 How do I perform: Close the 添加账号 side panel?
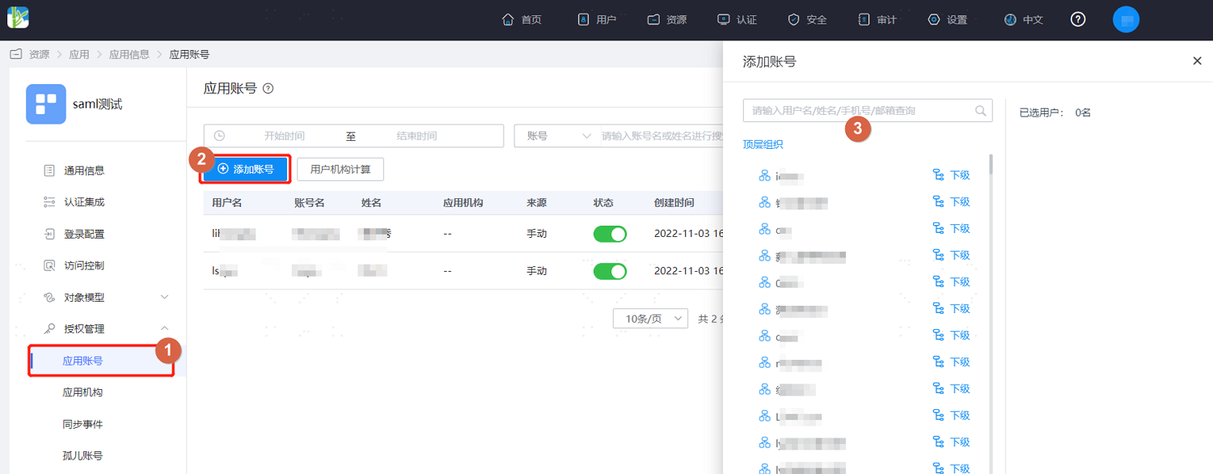tap(1198, 61)
